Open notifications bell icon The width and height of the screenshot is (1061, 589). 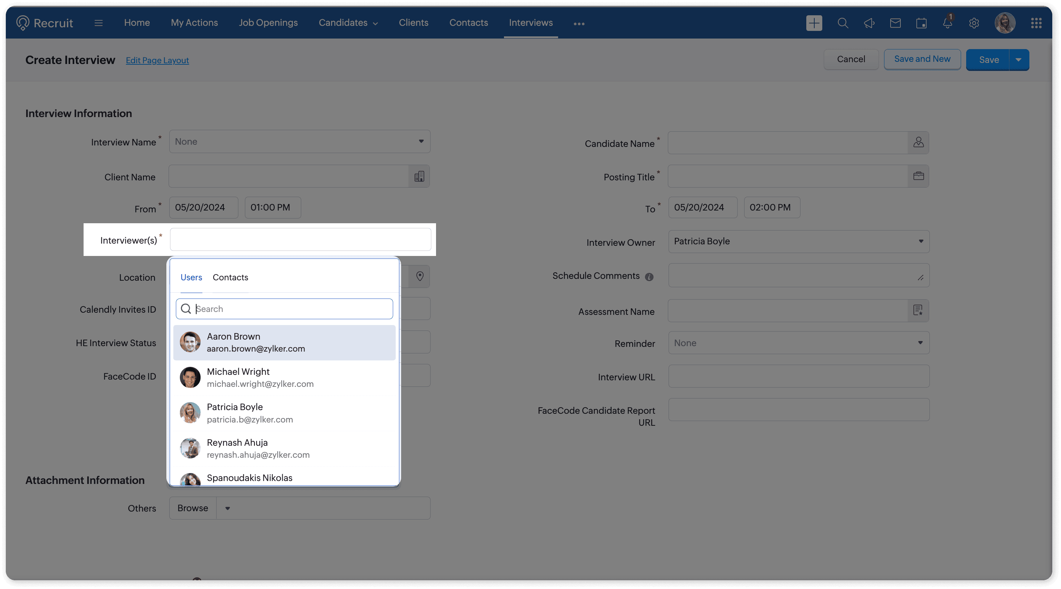[947, 23]
